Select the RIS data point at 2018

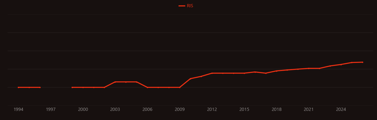click(x=277, y=71)
